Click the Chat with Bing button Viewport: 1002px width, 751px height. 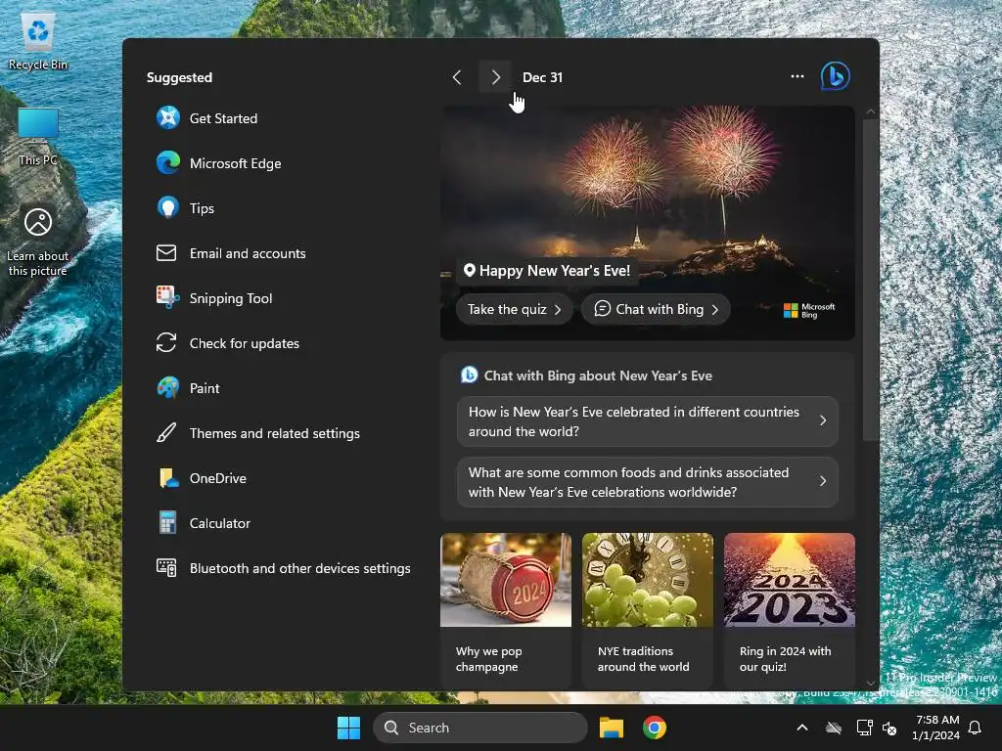pos(656,309)
